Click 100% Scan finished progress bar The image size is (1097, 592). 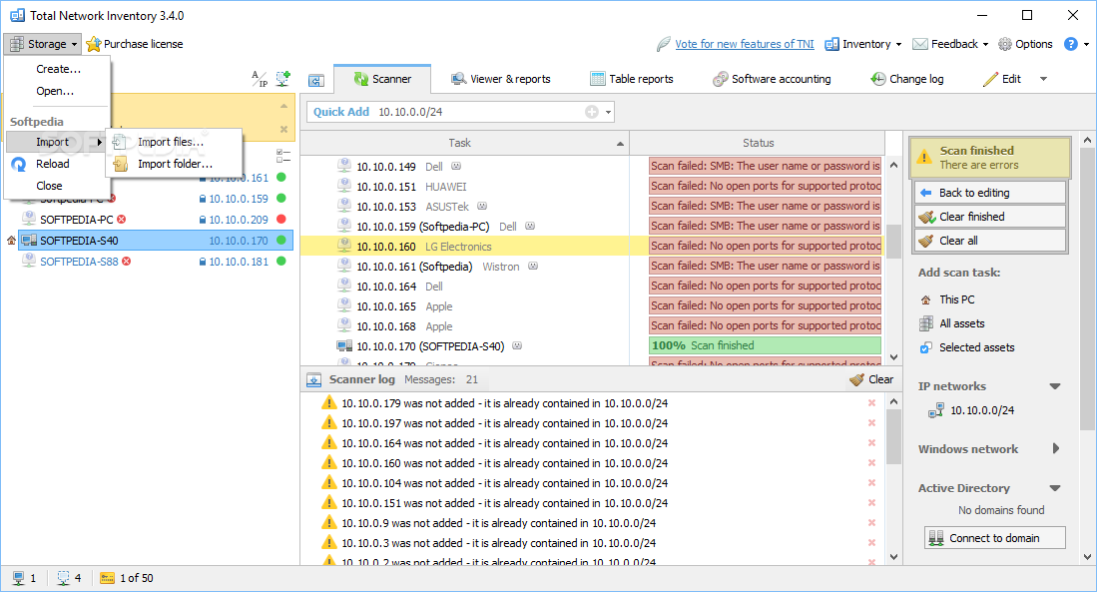(x=766, y=345)
